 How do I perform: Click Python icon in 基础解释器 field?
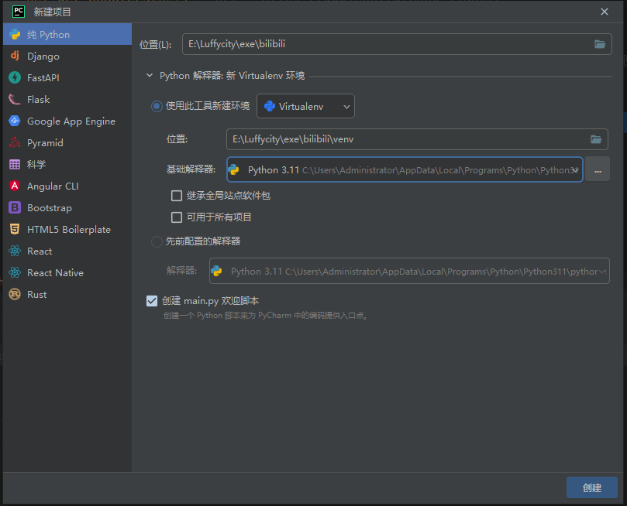[x=234, y=169]
